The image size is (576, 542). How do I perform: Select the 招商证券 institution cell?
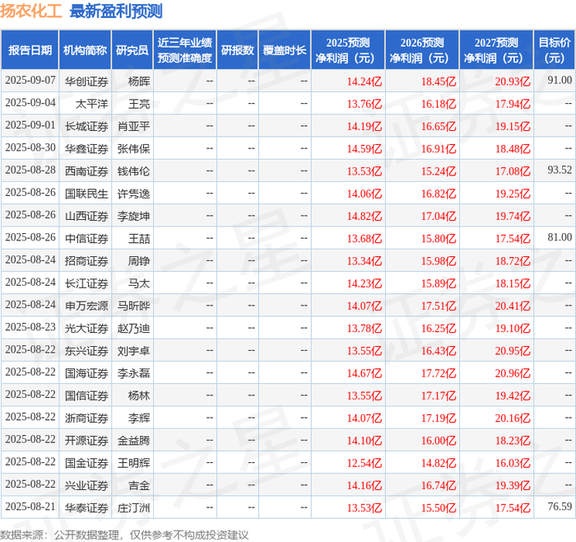tap(86, 261)
